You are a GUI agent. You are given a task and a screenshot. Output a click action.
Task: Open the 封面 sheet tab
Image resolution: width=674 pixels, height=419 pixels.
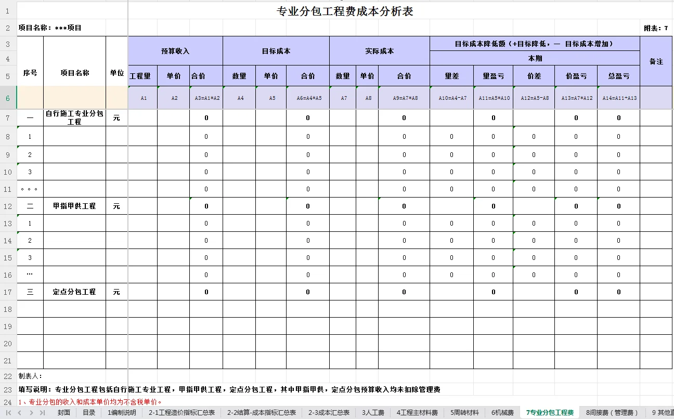(x=63, y=412)
